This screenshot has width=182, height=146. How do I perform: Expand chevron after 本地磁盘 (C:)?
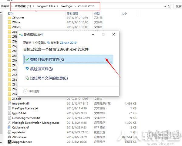pos(34,6)
